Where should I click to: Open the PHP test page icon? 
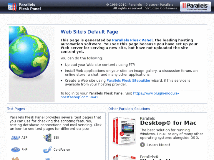click(x=15, y=150)
